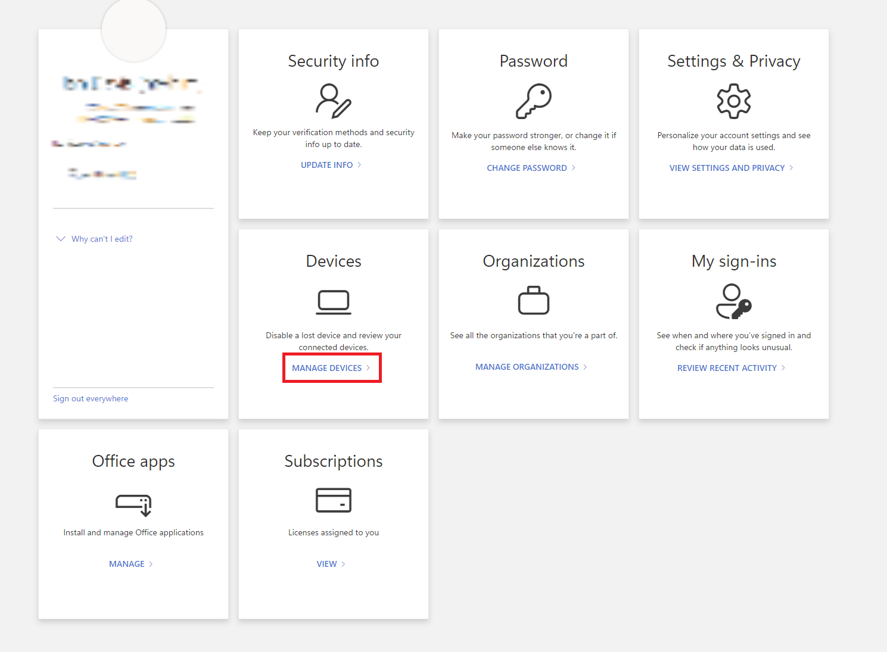This screenshot has height=652, width=887.
Task: Select the Organizations card title
Action: pyautogui.click(x=533, y=261)
